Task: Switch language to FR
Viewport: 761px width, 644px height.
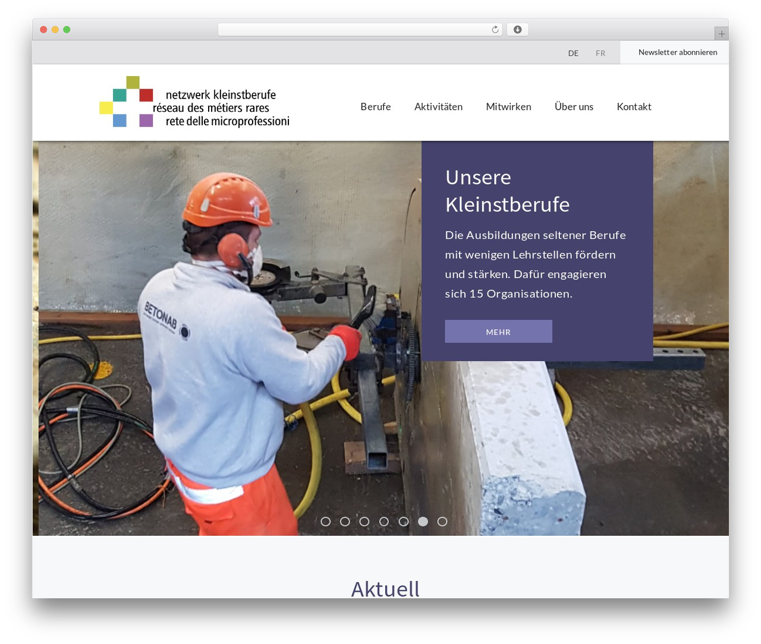Action: pos(600,53)
